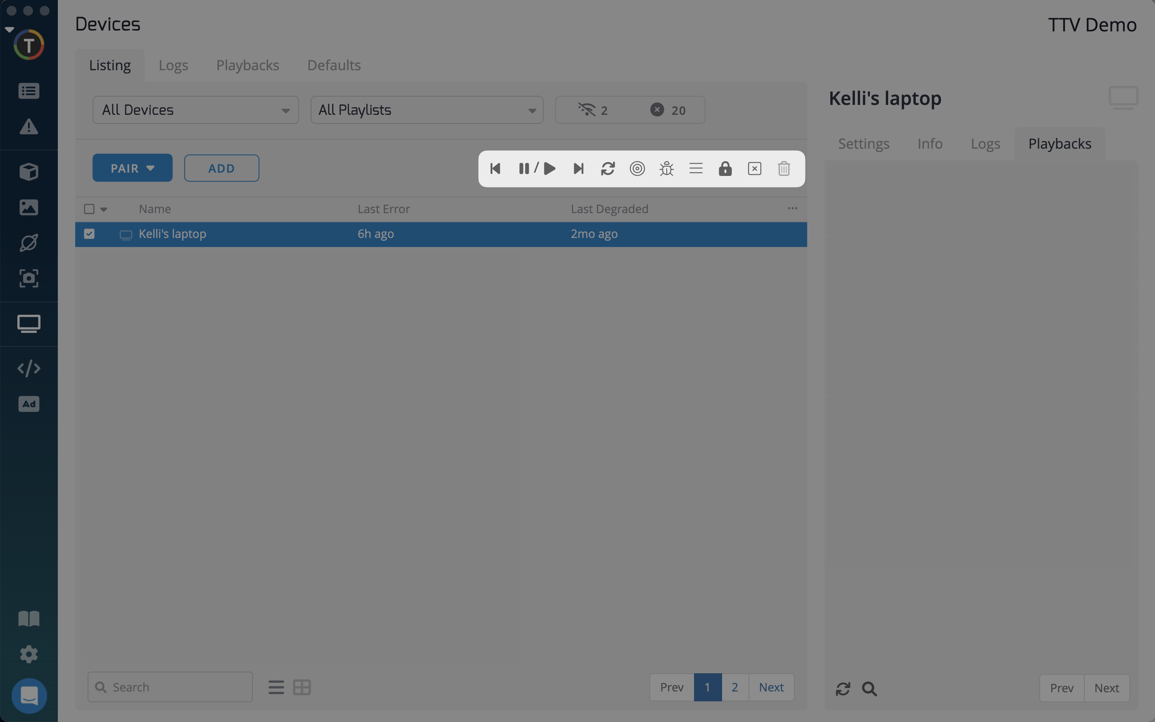This screenshot has height=722, width=1155.
Task: Open the Settings tab for Kelli's laptop
Action: [863, 144]
